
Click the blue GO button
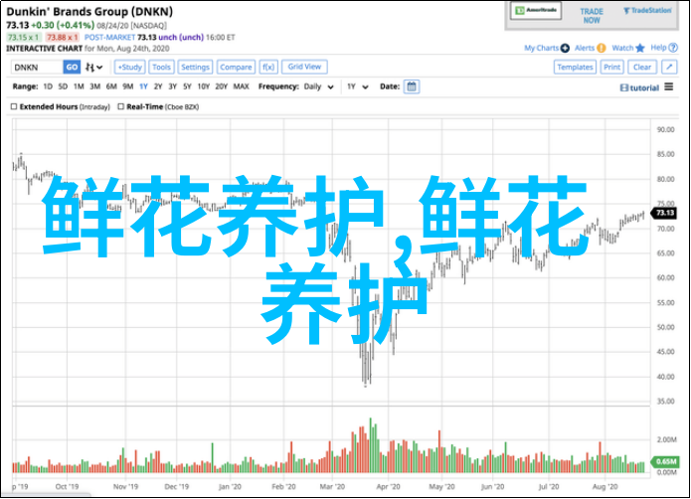point(72,68)
